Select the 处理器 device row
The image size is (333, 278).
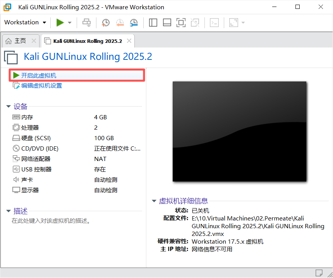[x=76, y=127]
